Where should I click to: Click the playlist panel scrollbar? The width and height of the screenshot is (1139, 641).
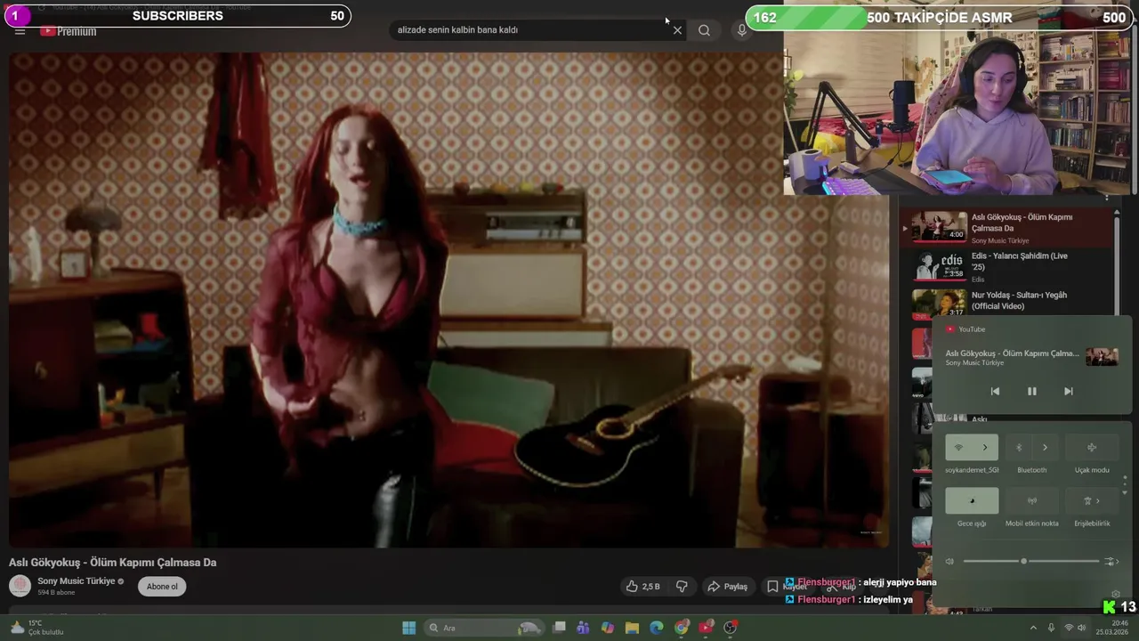[x=1118, y=267]
